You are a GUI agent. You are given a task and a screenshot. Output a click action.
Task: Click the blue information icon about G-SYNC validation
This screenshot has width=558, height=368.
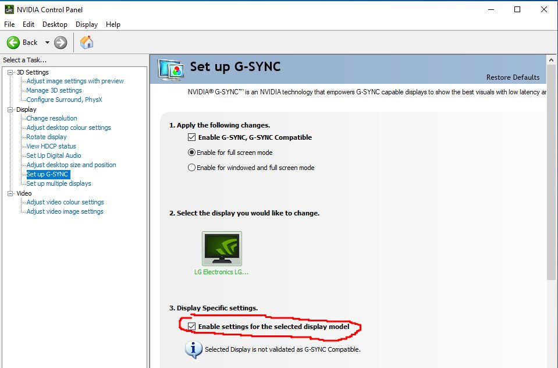tap(193, 349)
